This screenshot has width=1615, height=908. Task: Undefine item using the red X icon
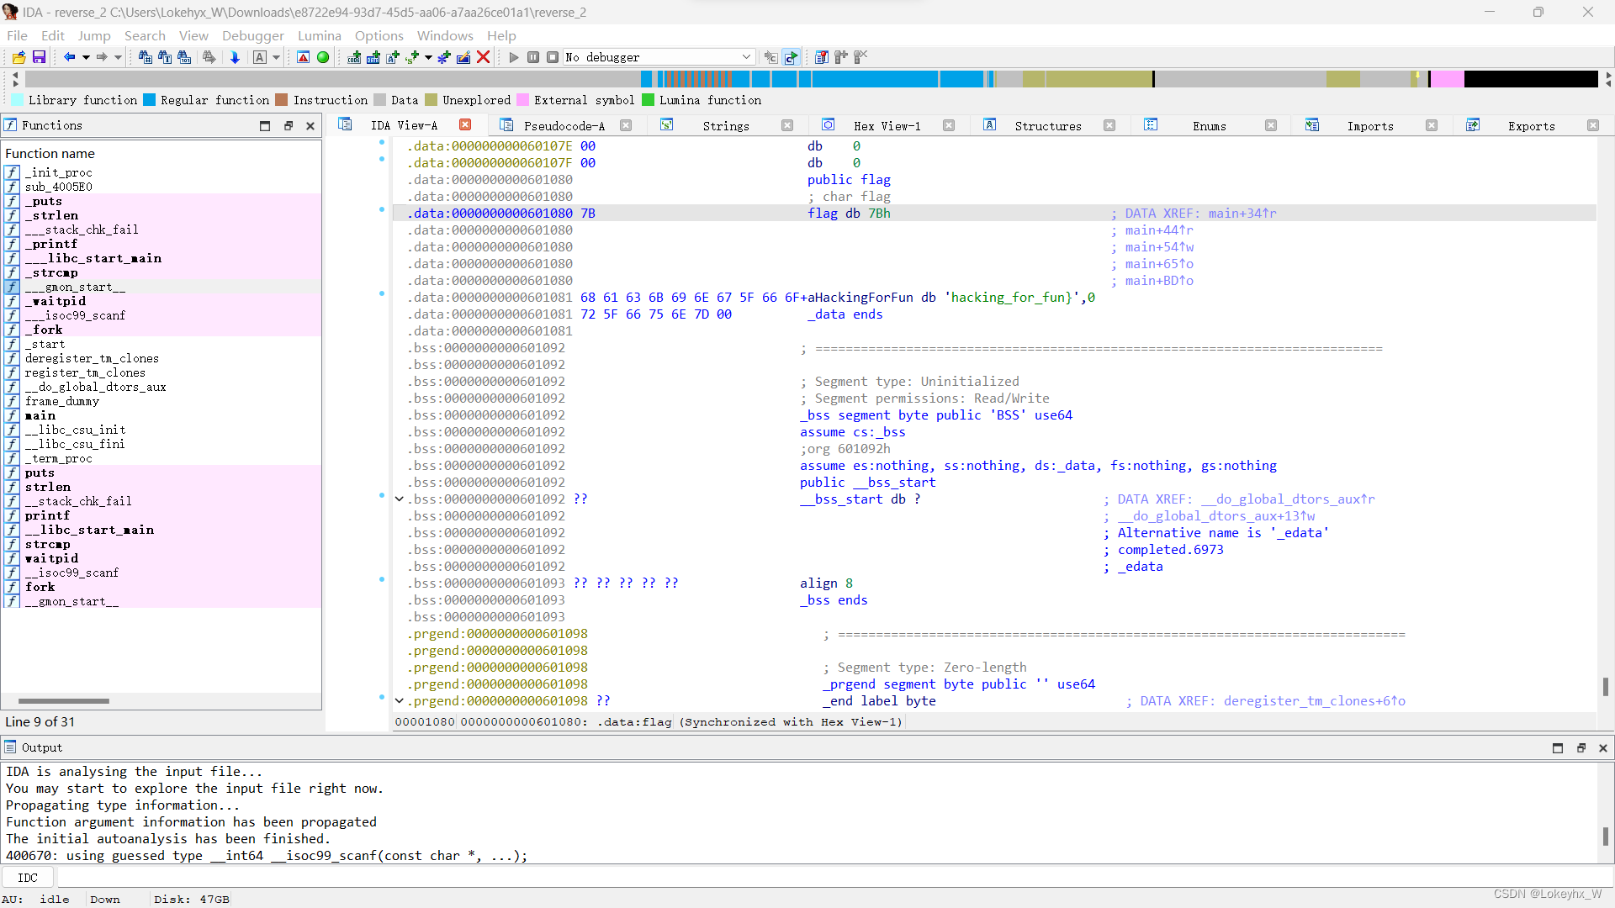483,57
